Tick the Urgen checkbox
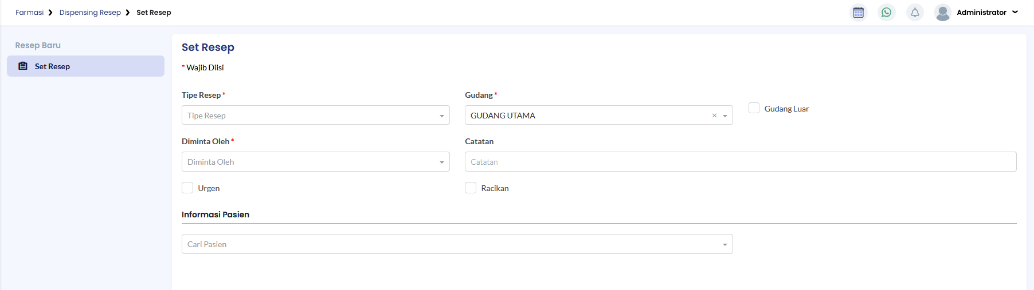 [x=187, y=188]
